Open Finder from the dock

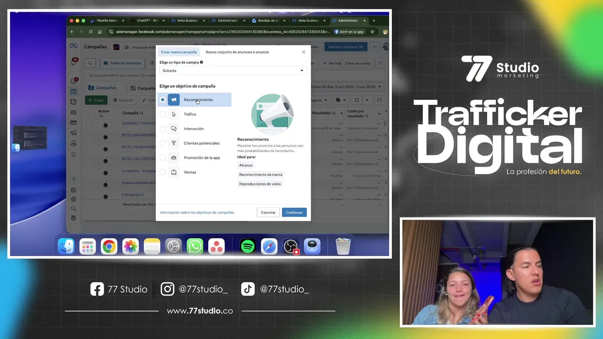click(66, 246)
